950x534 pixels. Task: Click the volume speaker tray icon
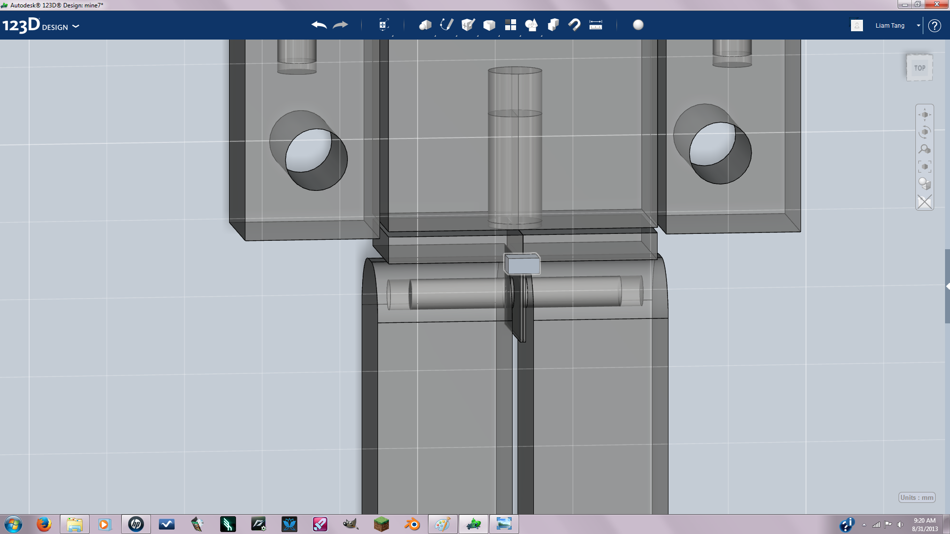(900, 525)
